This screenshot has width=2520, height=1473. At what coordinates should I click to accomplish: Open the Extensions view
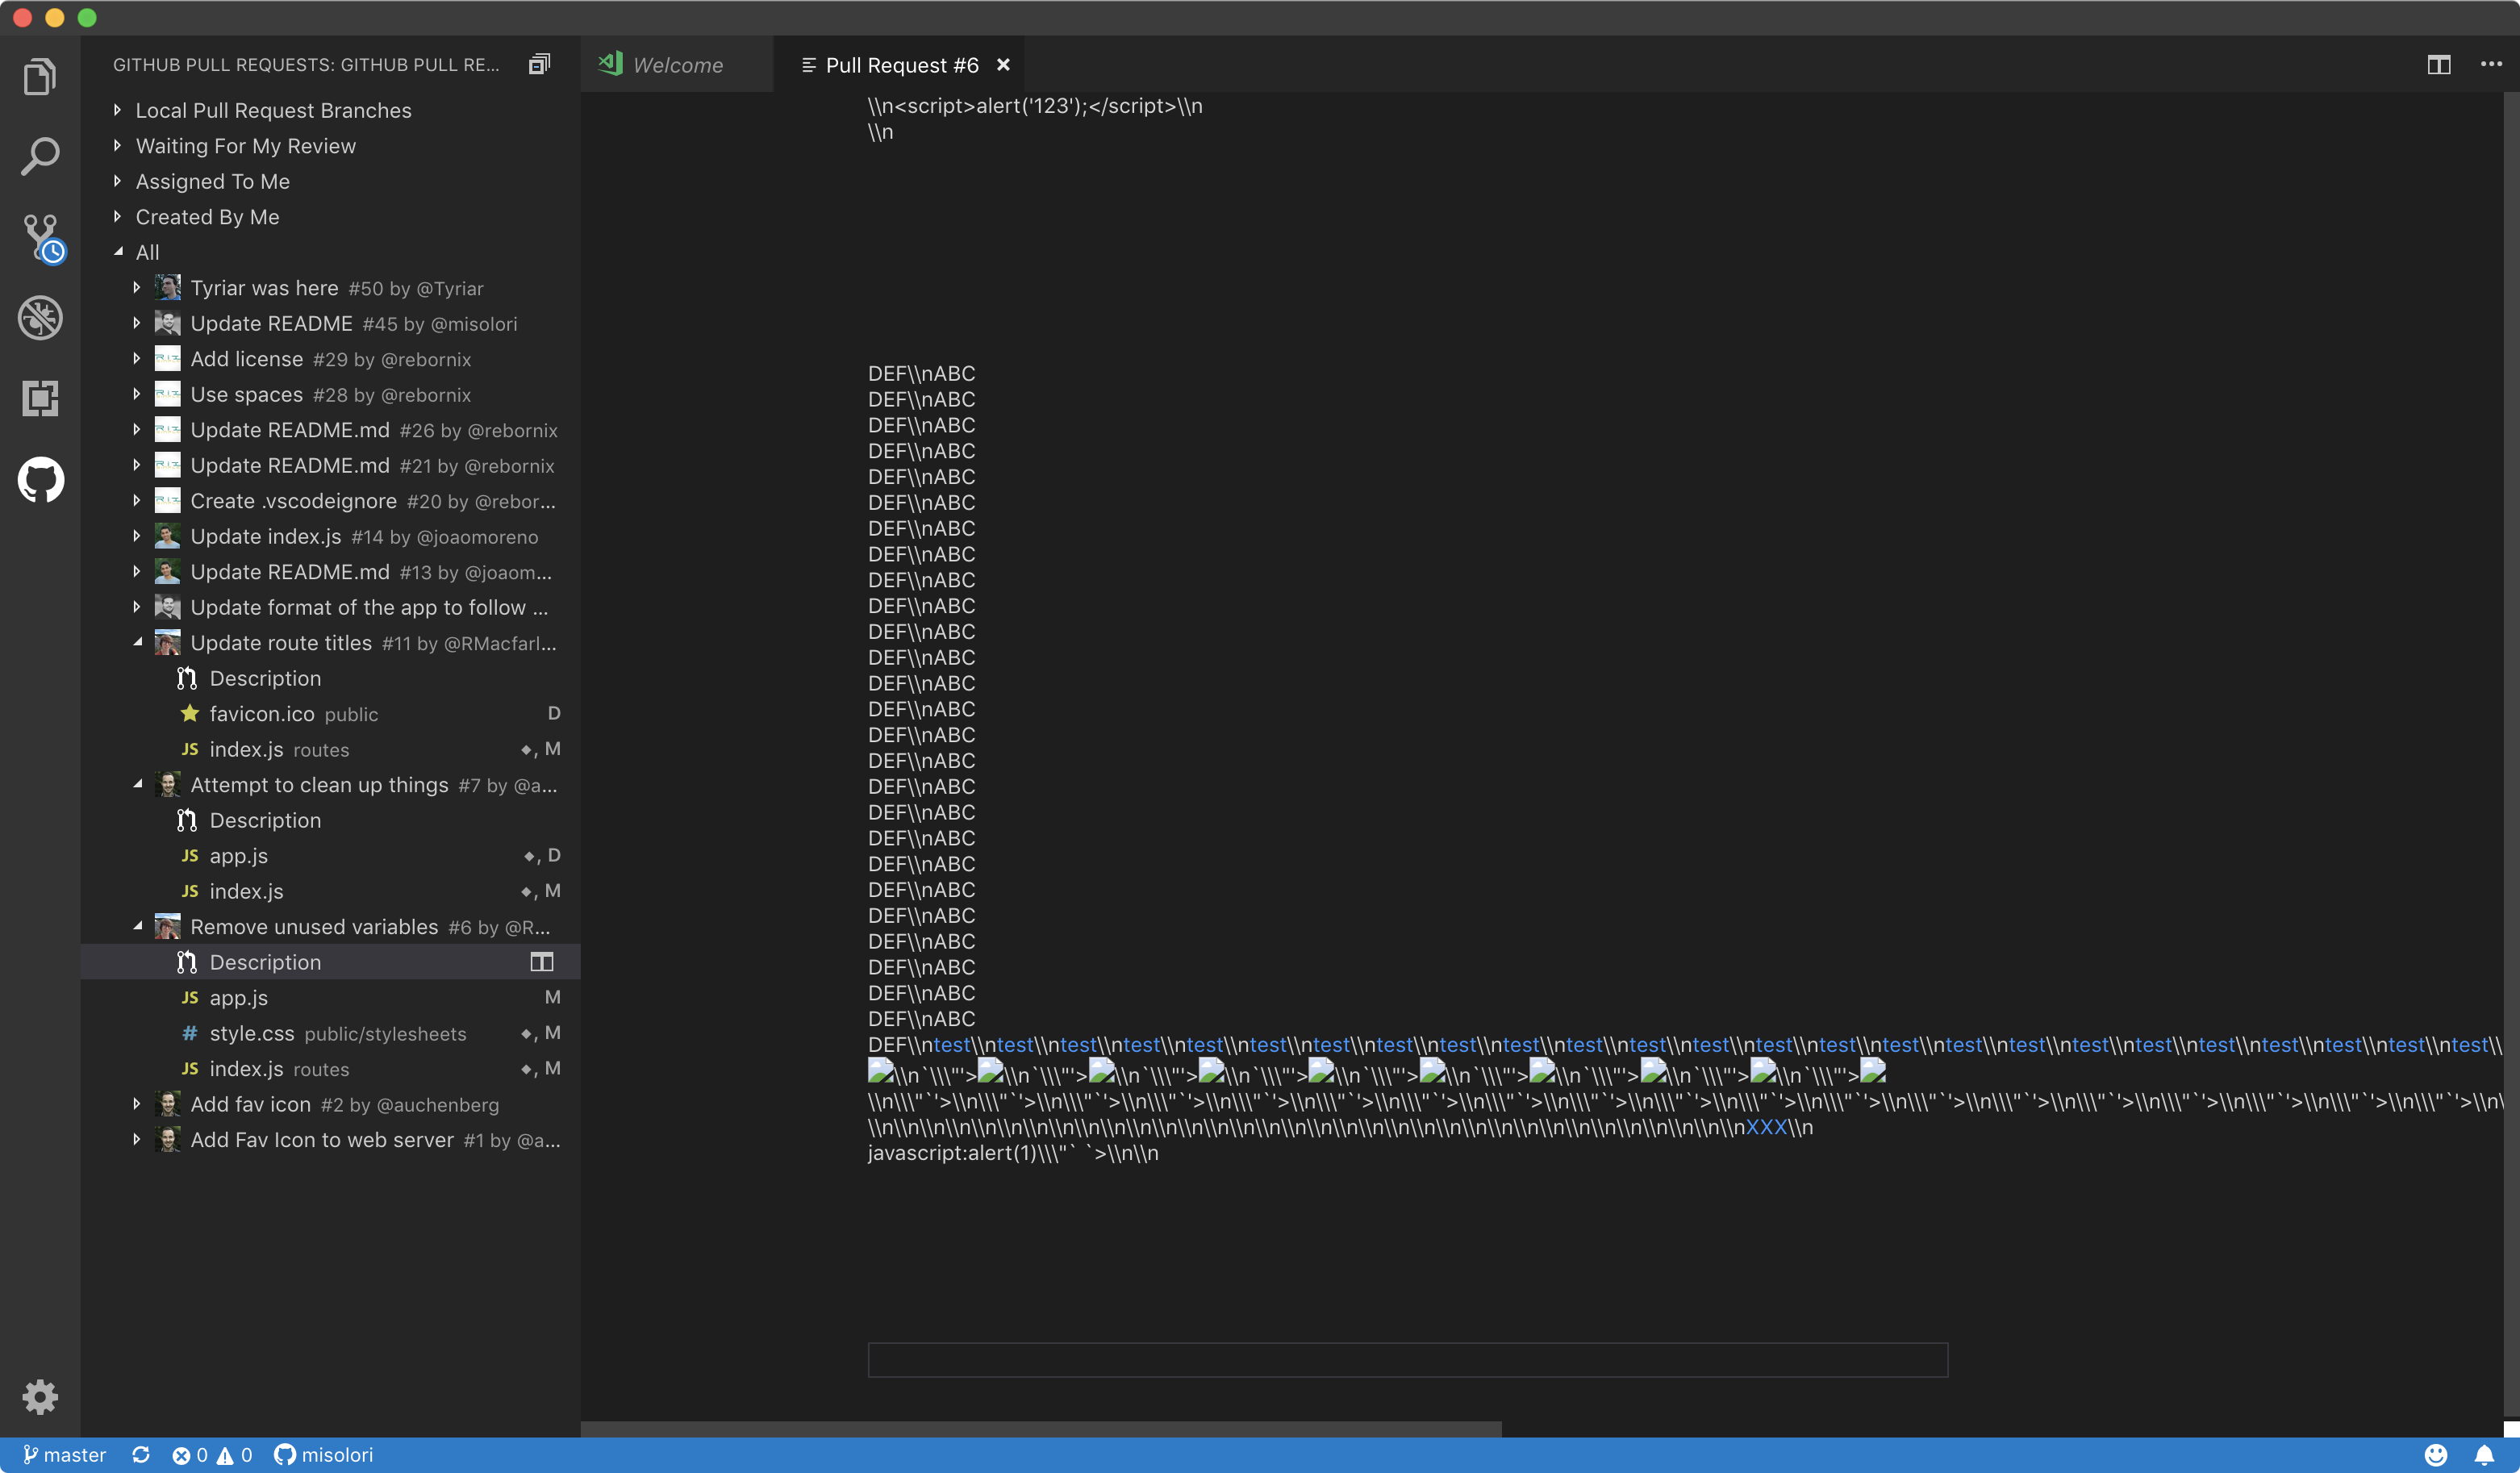40,399
